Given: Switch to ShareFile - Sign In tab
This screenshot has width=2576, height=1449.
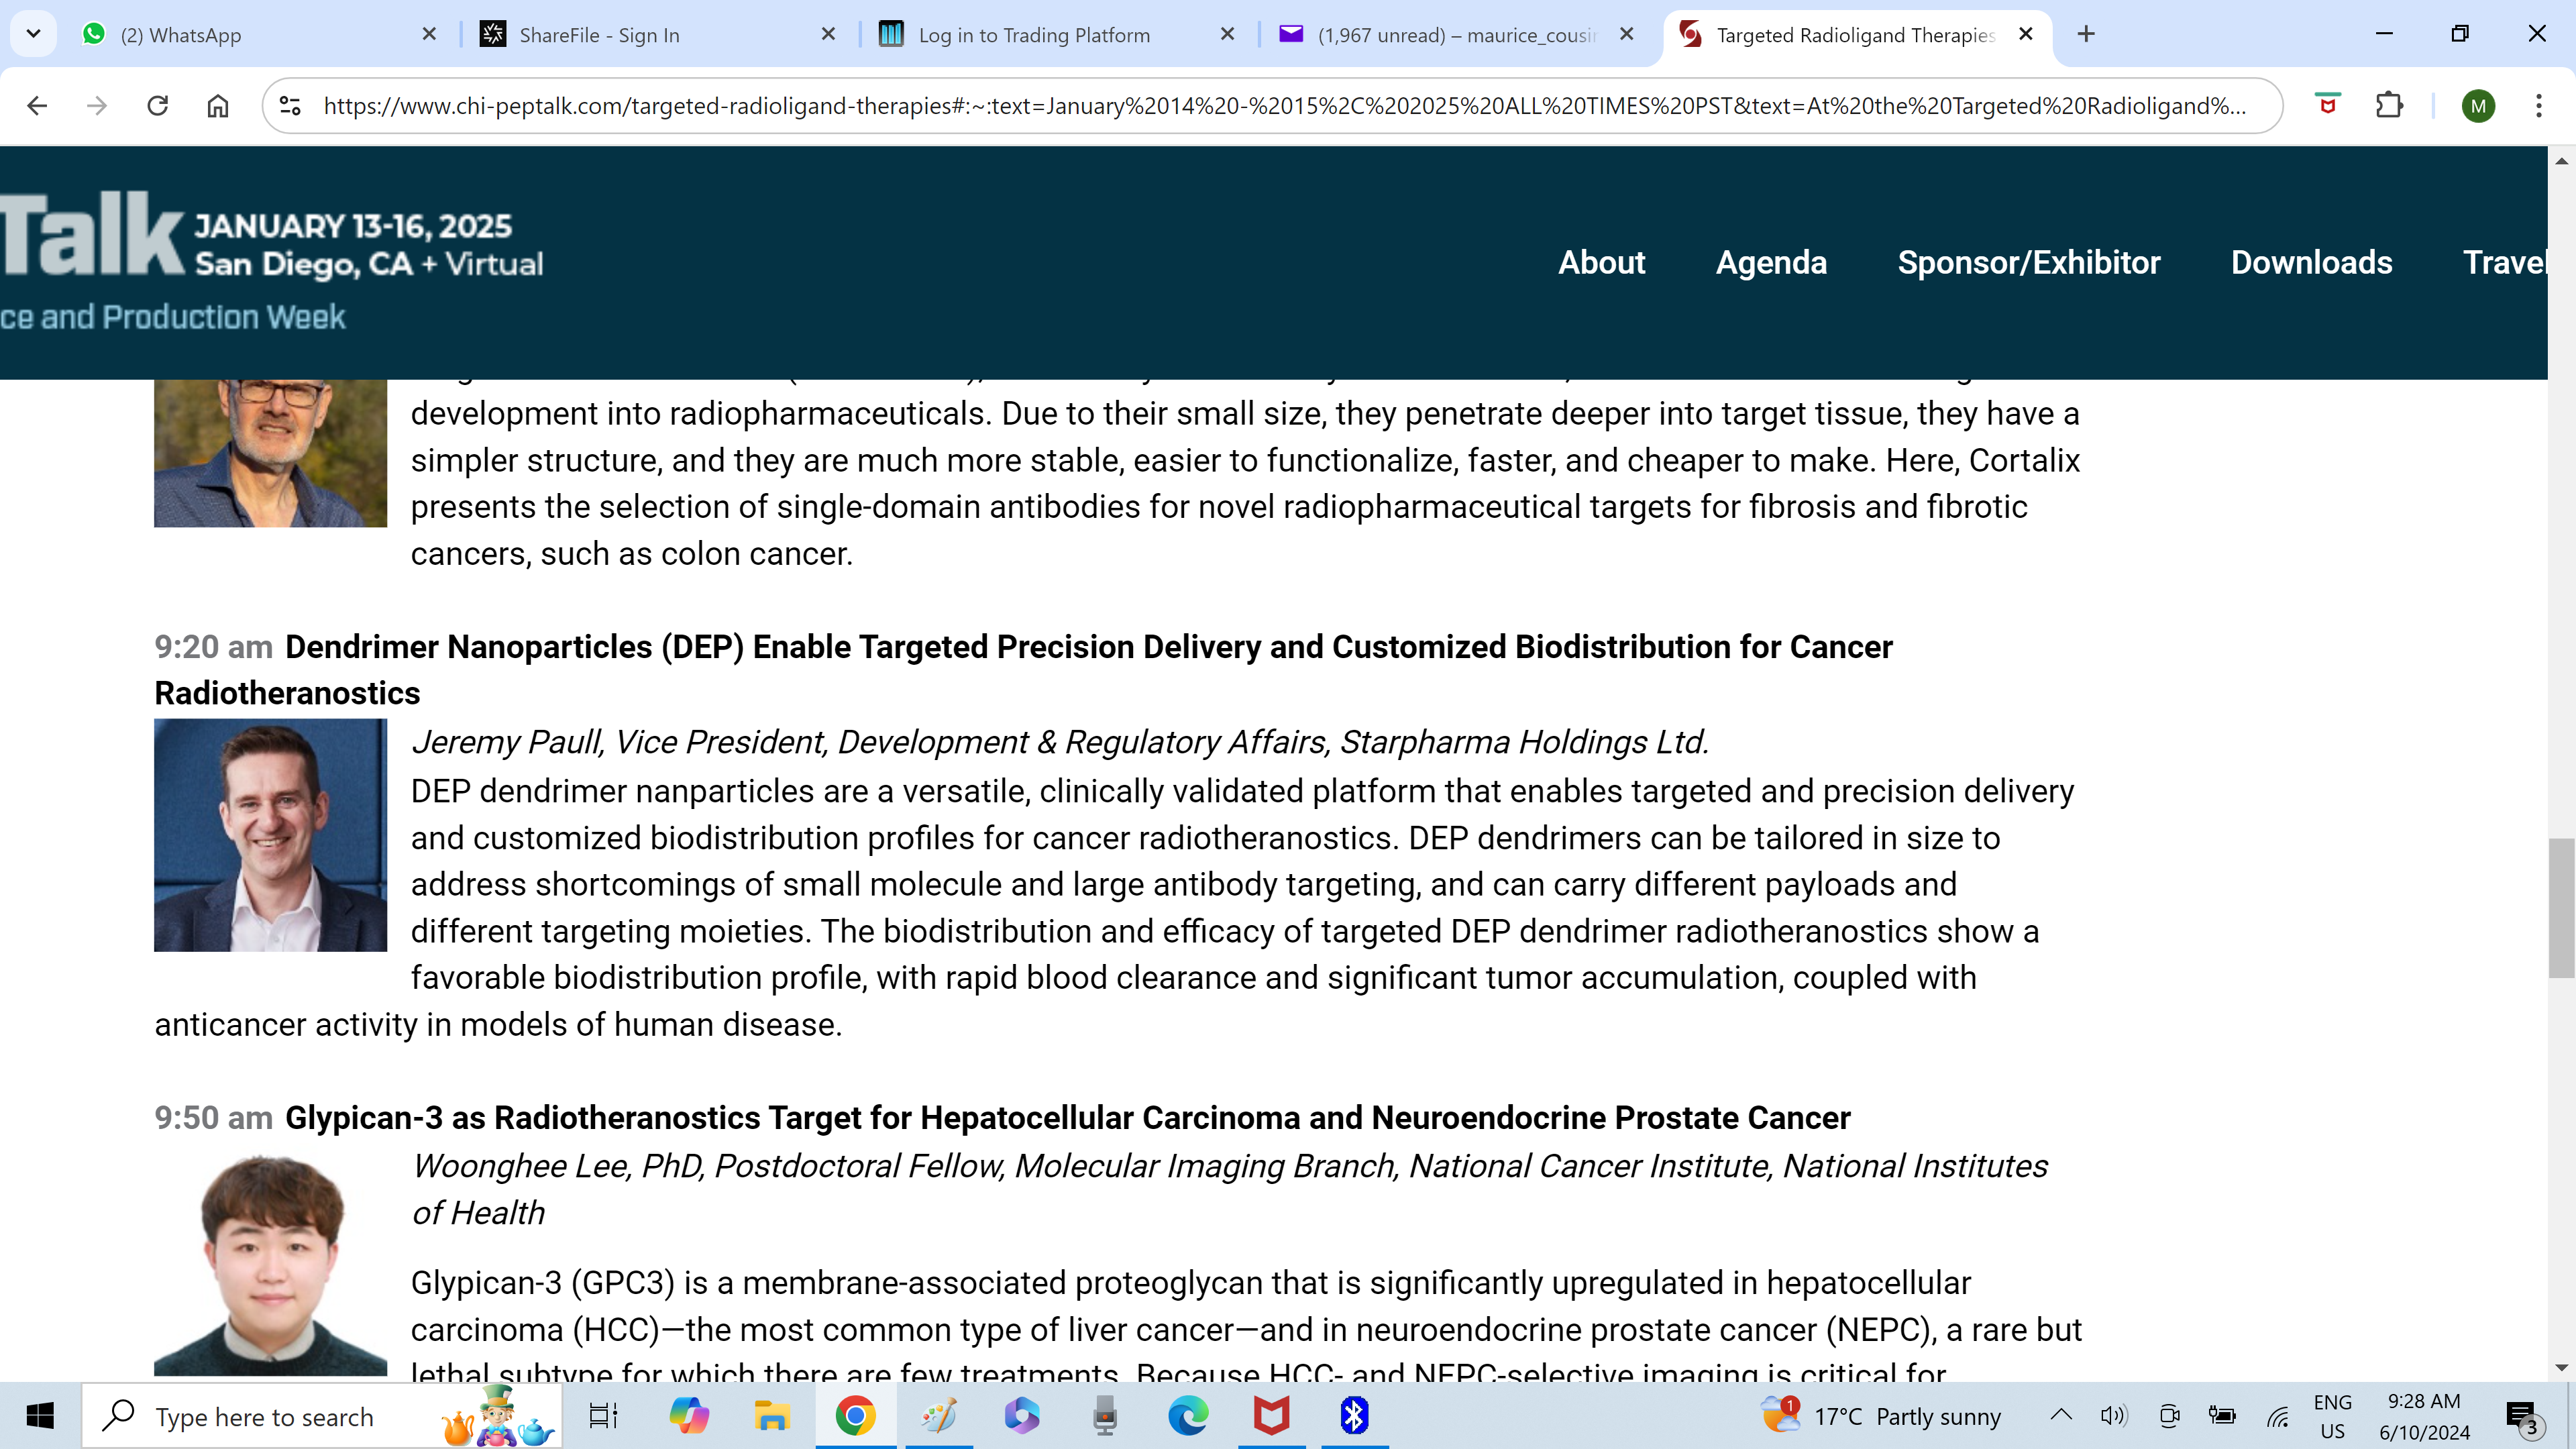Looking at the screenshot, I should pyautogui.click(x=656, y=35).
